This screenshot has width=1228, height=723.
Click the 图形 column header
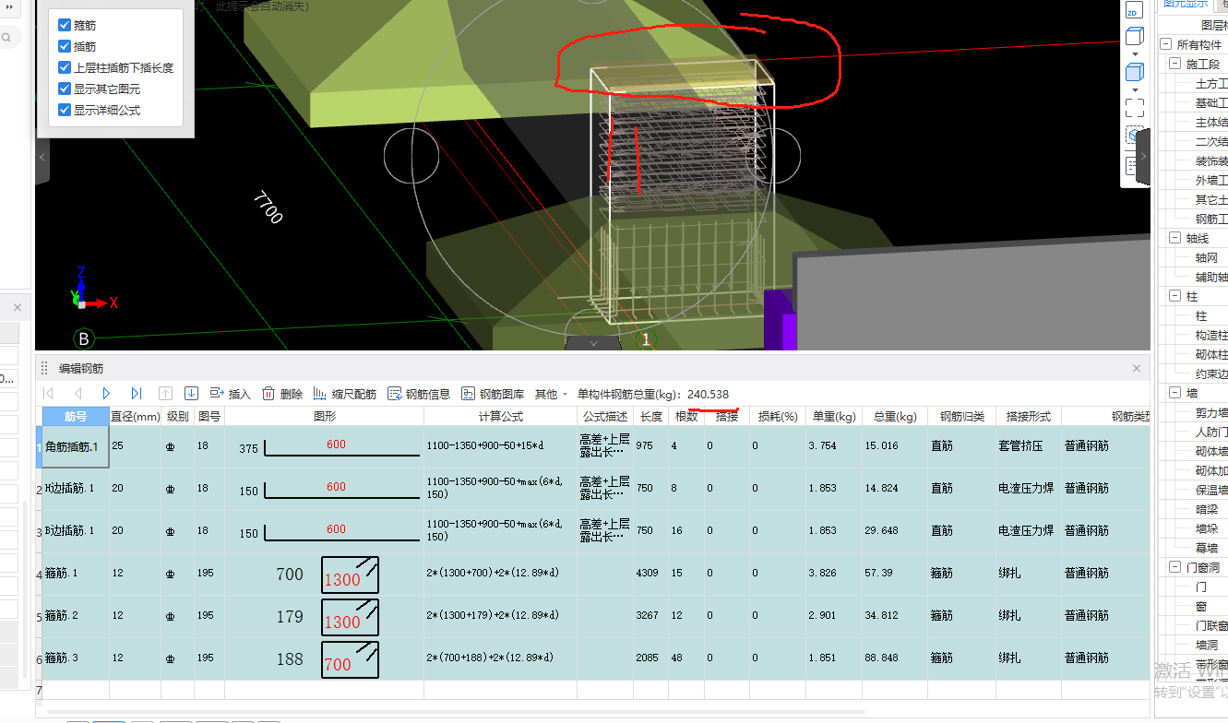325,417
